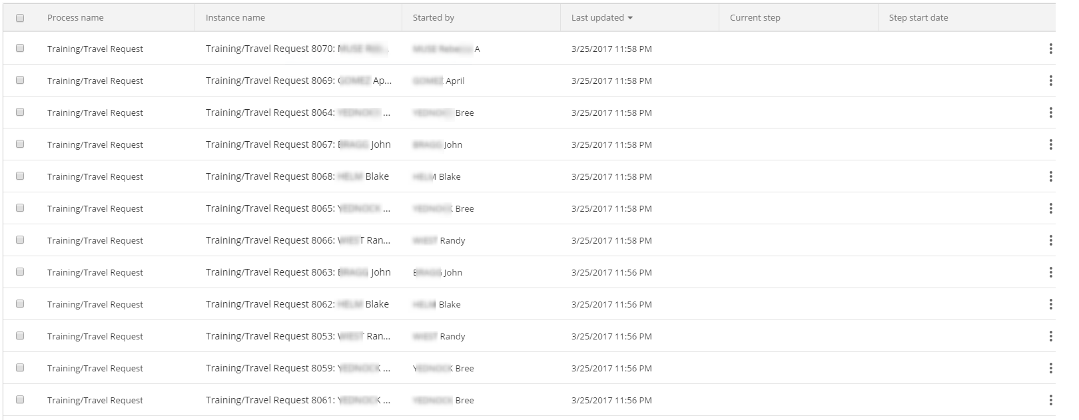This screenshot has width=1079, height=420.
Task: Click the Step start date column header
Action: 918,18
